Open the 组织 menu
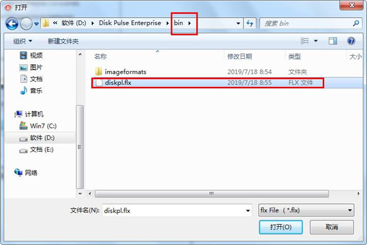 23,41
